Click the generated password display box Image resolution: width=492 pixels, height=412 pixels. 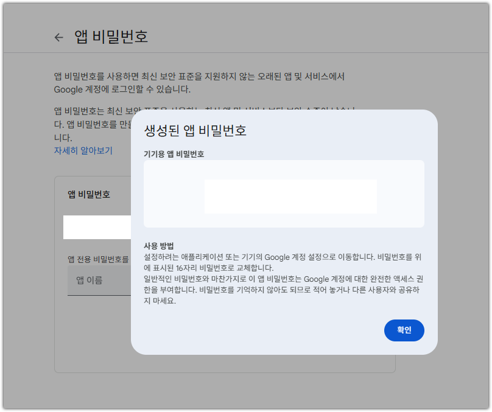click(284, 194)
